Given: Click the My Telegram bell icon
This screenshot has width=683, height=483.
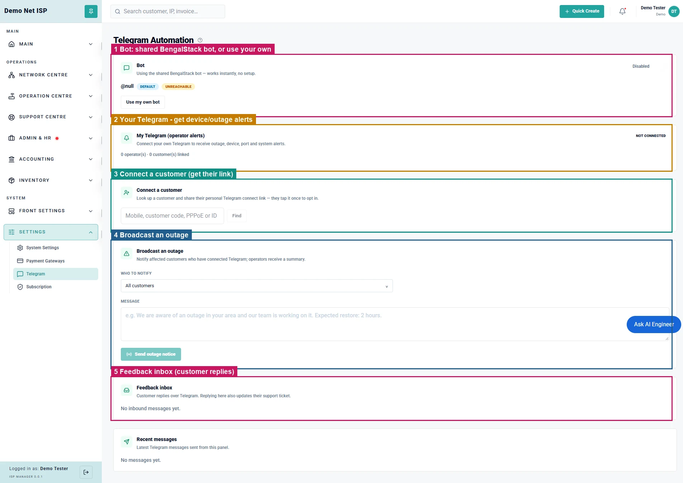Looking at the screenshot, I should click(127, 138).
